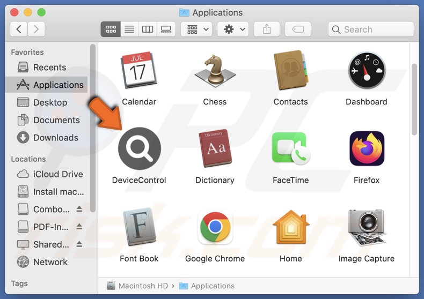The image size is (424, 299).
Task: Switch to list view
Action: click(129, 29)
